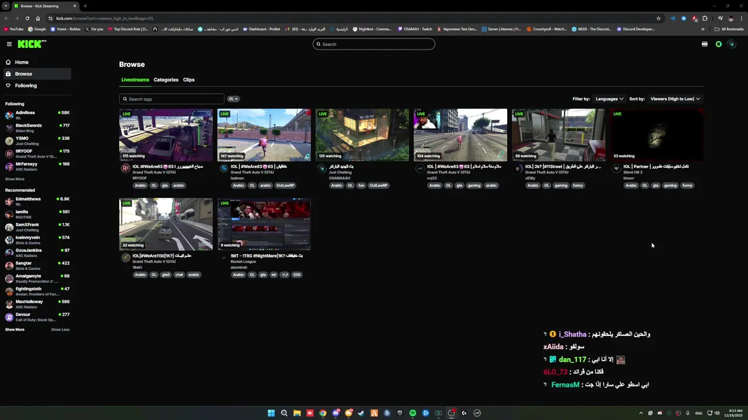This screenshot has height=420, width=748.
Task: Show hidden system tray icons
Action: click(x=640, y=413)
